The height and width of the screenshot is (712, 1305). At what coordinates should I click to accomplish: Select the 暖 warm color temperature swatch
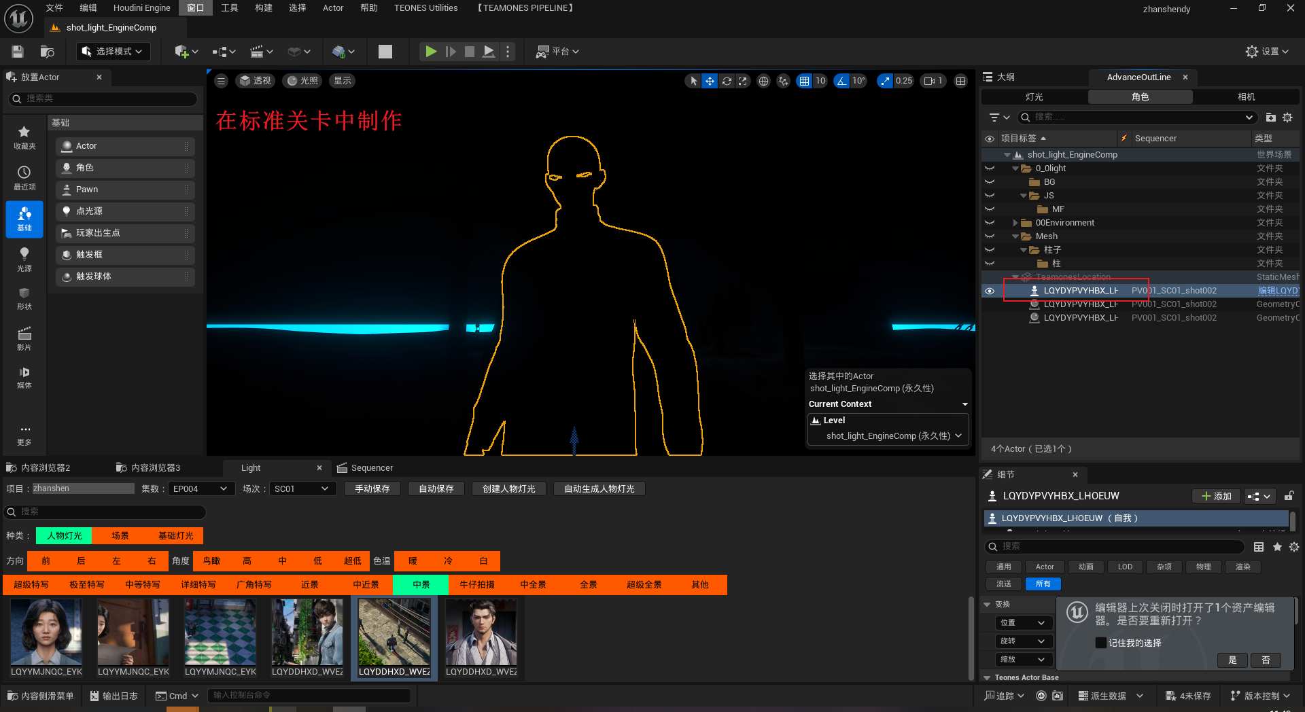tap(413, 561)
